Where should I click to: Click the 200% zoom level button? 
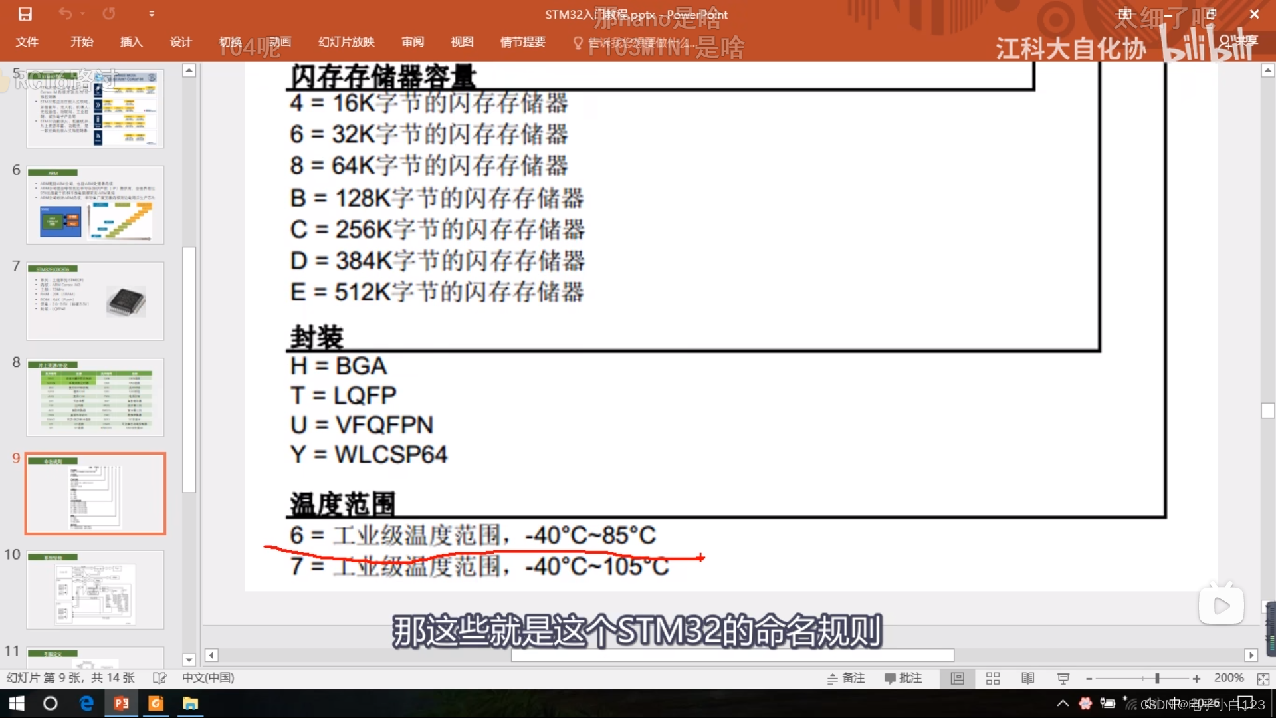1229,678
